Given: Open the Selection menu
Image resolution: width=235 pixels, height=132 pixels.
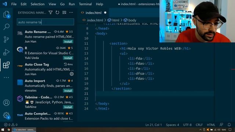Looking at the screenshot, I should (x=37, y=4).
